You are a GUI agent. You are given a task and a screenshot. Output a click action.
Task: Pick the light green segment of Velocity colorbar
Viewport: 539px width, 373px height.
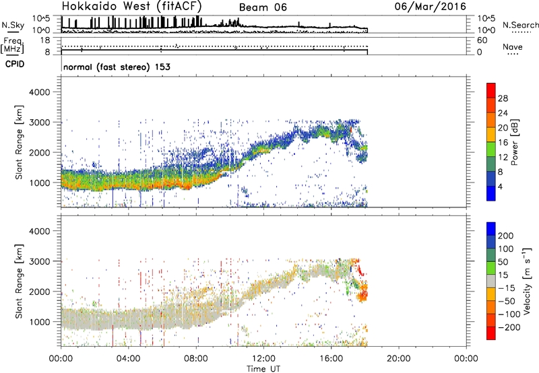pyautogui.click(x=491, y=268)
